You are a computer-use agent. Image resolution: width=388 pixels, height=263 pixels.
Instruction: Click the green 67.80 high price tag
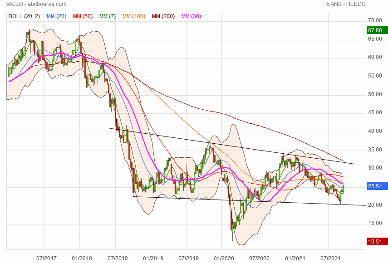pyautogui.click(x=377, y=30)
